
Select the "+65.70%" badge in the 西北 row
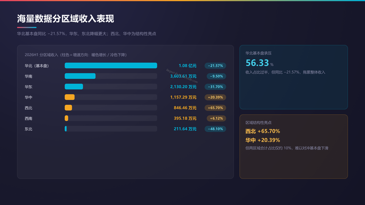point(215,108)
